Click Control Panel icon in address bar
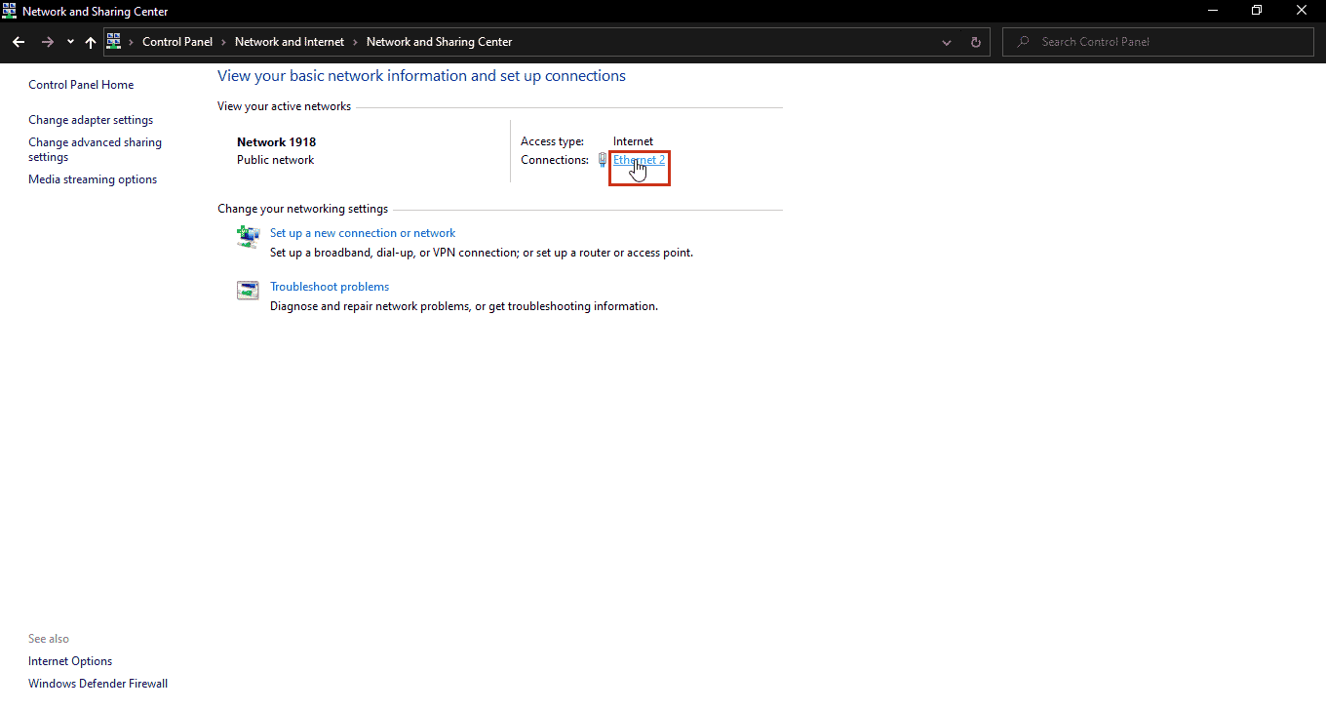 pos(114,42)
